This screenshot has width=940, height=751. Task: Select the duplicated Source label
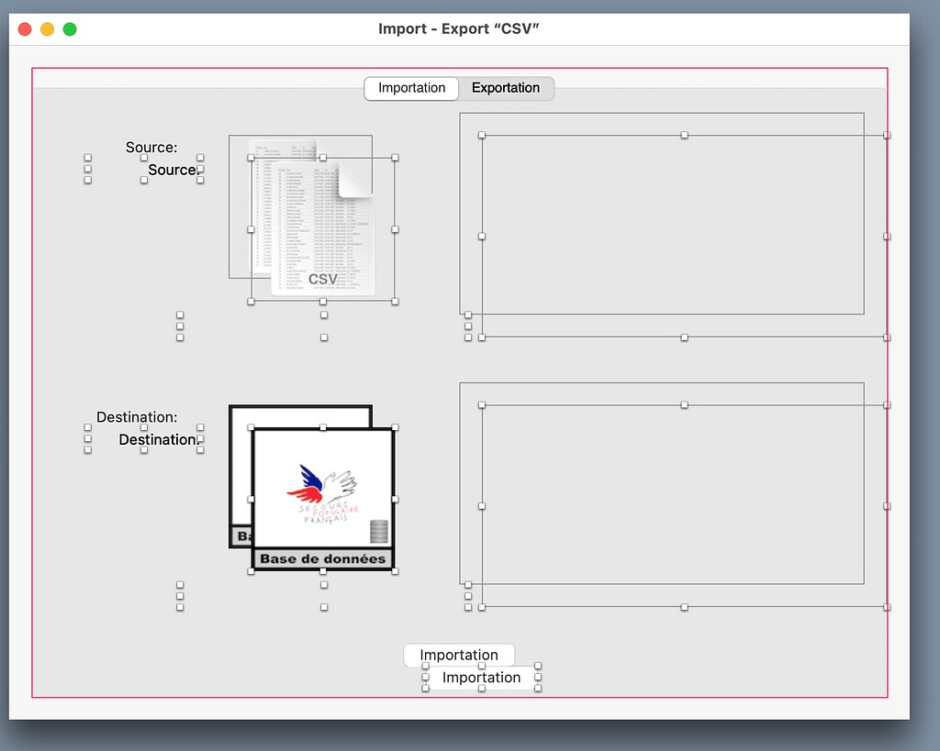coord(173,170)
